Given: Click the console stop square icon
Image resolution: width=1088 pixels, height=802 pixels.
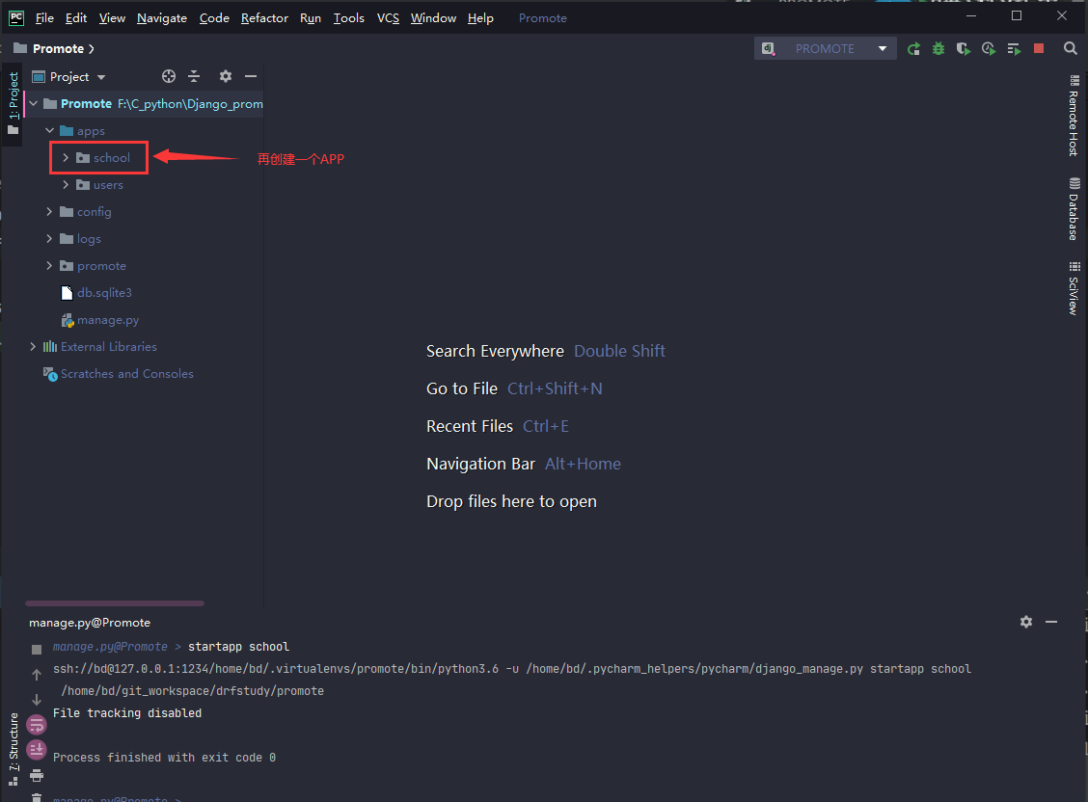Looking at the screenshot, I should (37, 650).
